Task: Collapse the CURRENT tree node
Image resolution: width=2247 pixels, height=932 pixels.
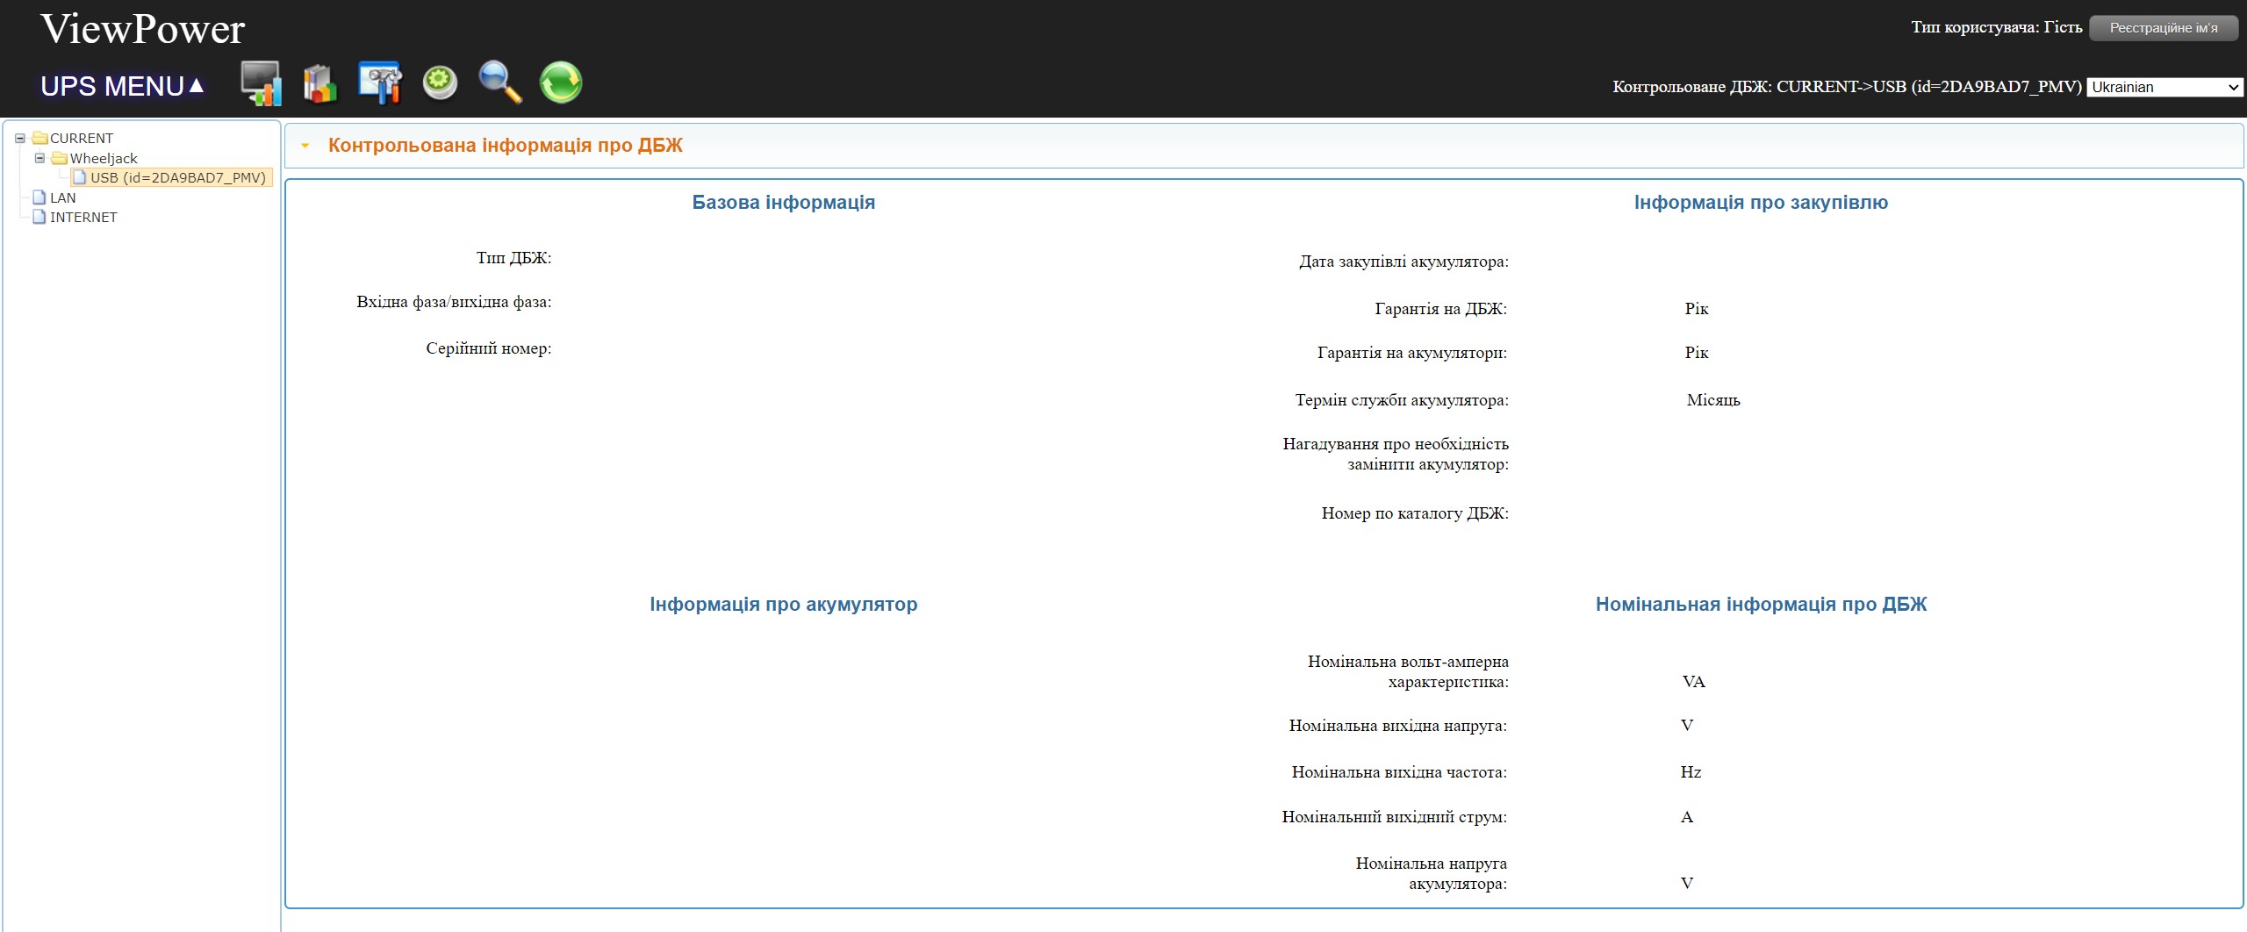Action: [20, 139]
